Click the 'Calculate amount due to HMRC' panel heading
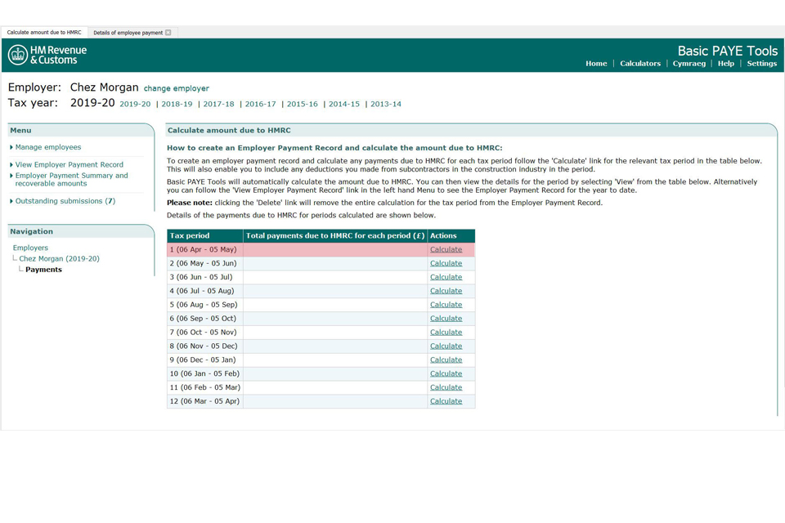785x523 pixels. [229, 131]
